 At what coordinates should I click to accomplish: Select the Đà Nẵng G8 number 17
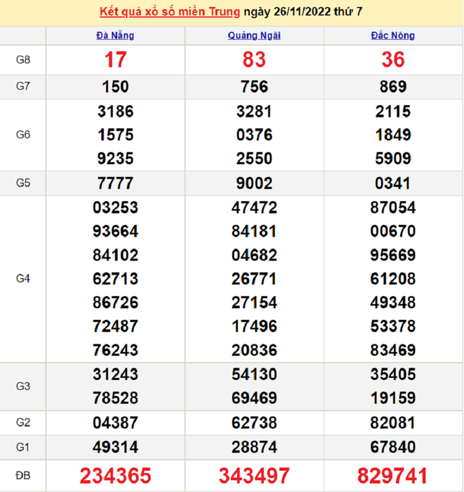coord(115,60)
